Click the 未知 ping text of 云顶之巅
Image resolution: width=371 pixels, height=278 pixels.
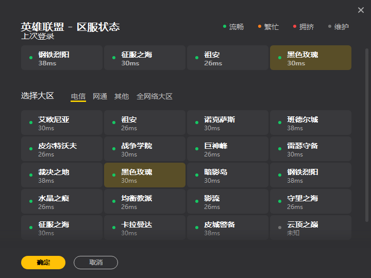(x=293, y=233)
